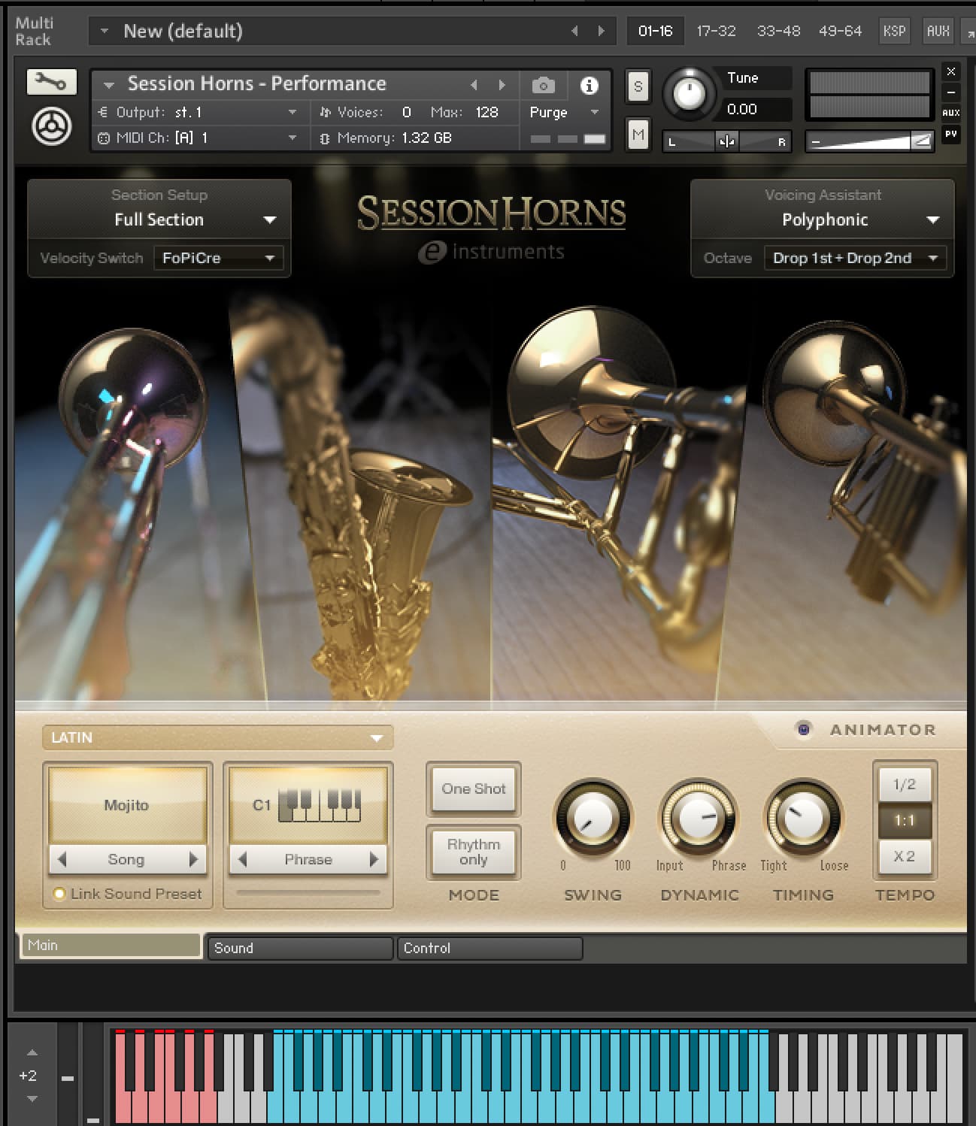Open the KSP script editor
976x1126 pixels.
(894, 31)
